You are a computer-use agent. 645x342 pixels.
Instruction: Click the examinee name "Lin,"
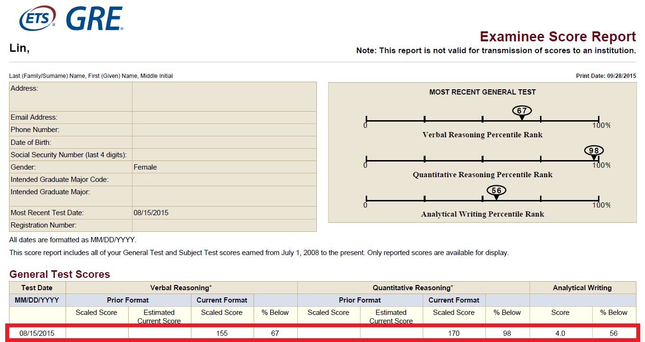tap(19, 47)
